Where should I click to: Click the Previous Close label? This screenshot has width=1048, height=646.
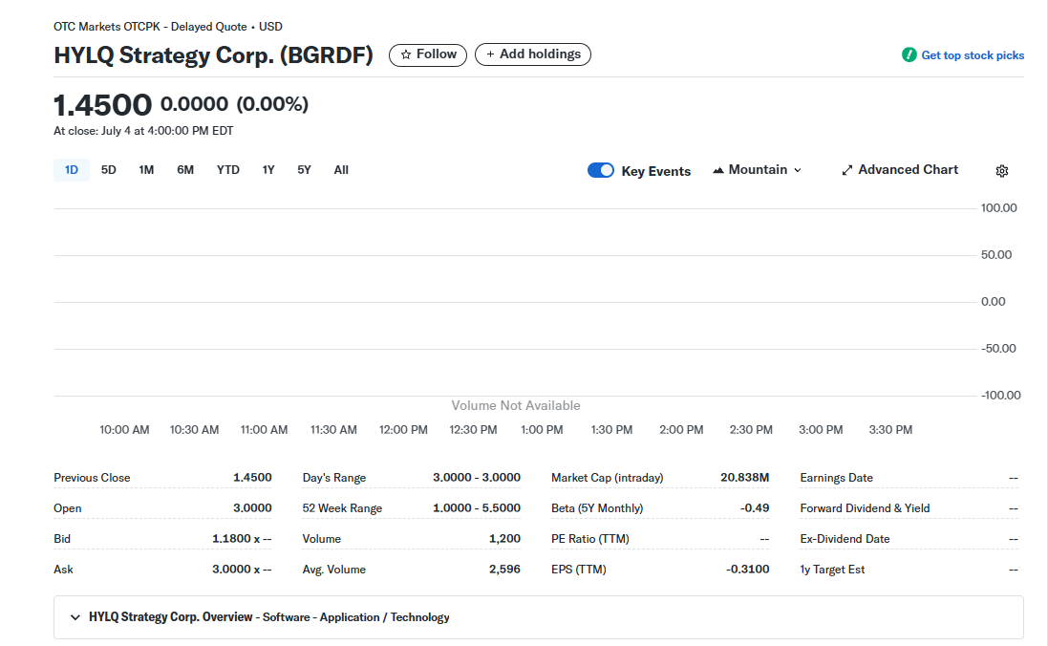coord(93,478)
